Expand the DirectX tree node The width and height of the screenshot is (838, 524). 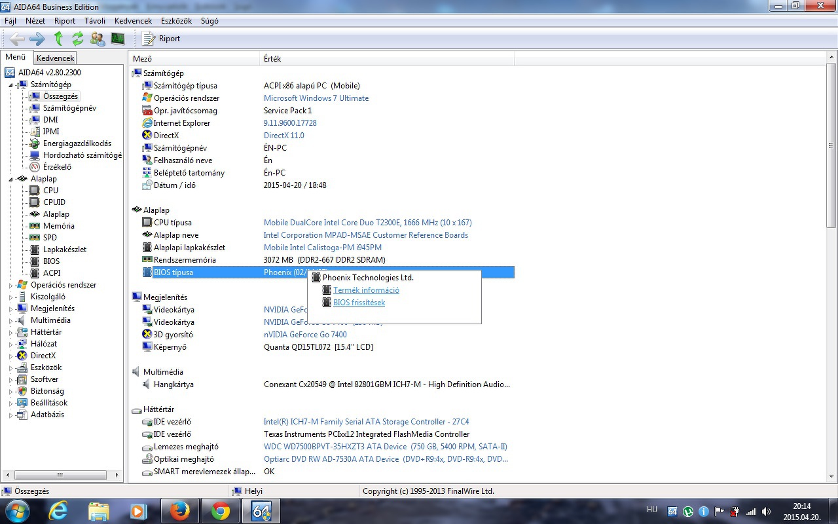10,356
